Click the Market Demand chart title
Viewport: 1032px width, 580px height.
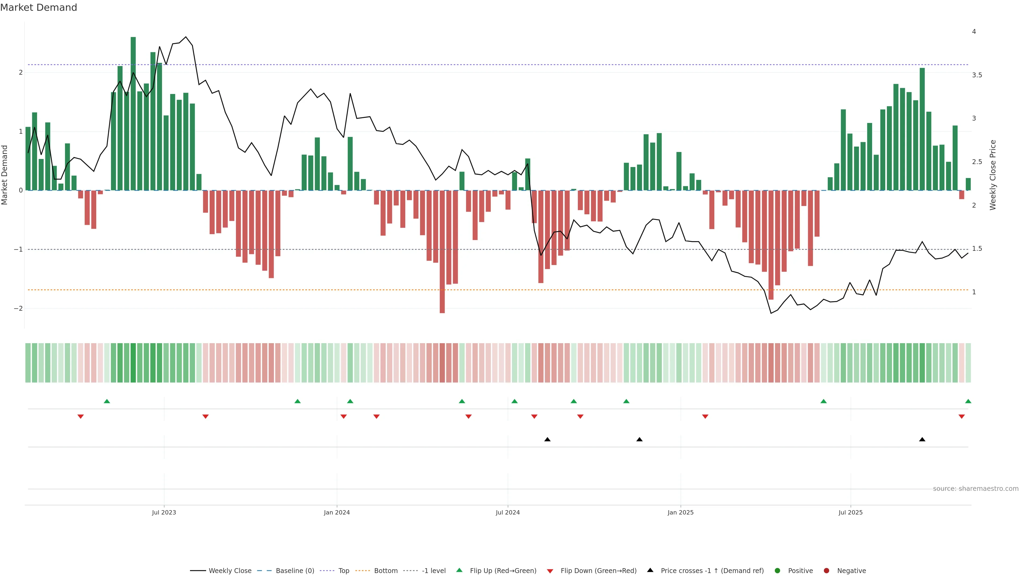point(38,8)
